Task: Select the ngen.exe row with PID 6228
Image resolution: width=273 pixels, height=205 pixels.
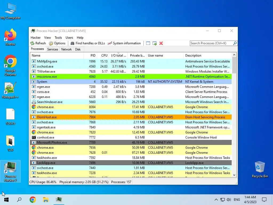Action: pyautogui.click(x=131, y=97)
